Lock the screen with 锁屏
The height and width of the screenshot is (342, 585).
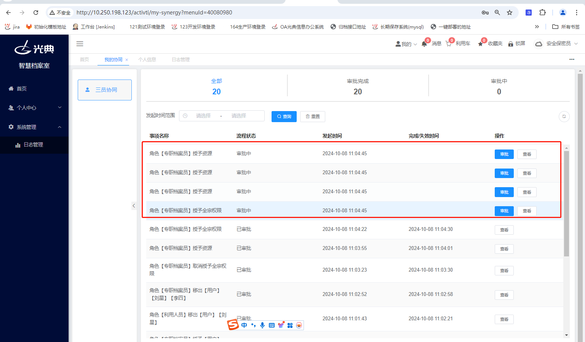click(516, 44)
